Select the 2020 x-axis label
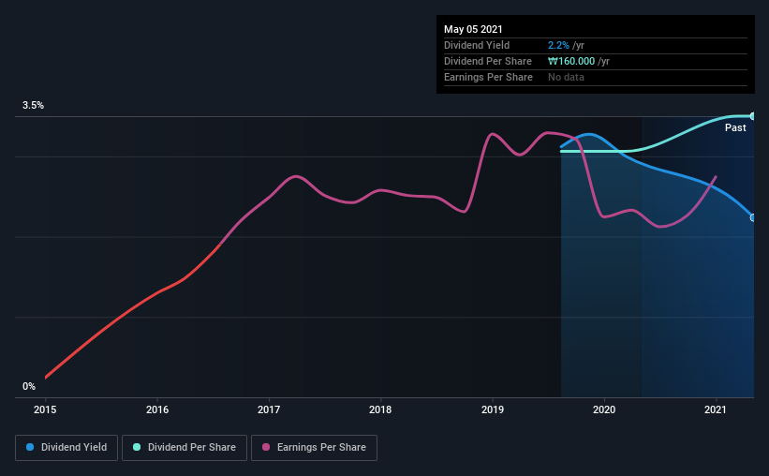This screenshot has width=769, height=476. point(604,409)
